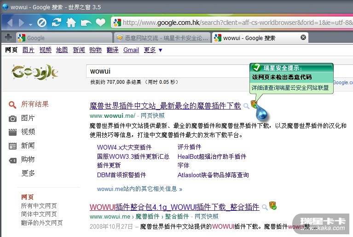Open 网页快照 for second result

click(206, 216)
